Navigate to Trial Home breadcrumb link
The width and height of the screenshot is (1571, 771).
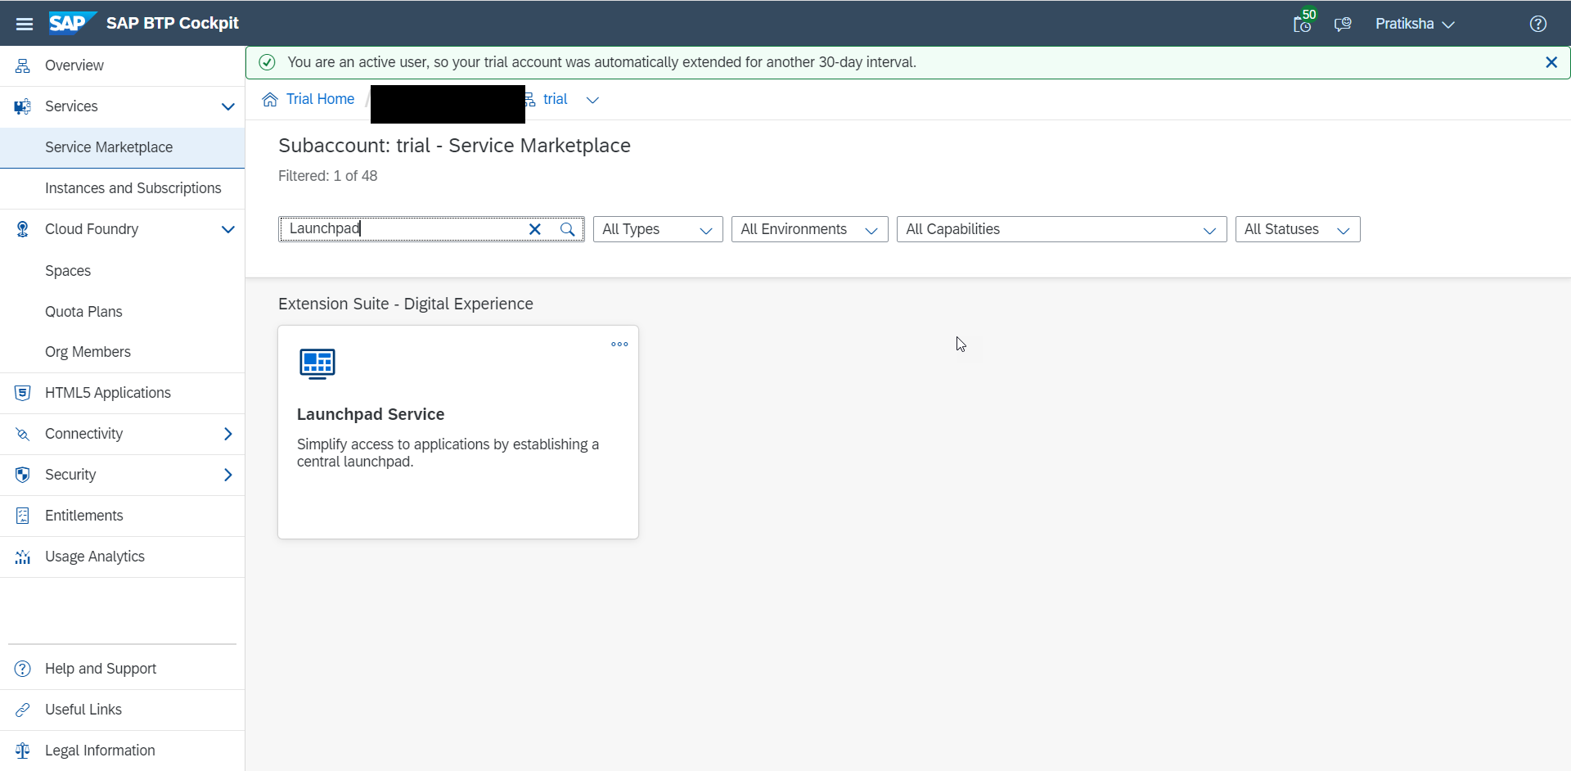[x=319, y=99]
